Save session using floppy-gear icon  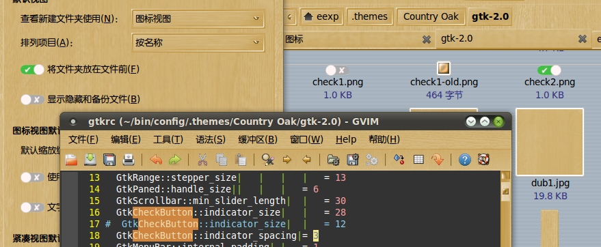[x=352, y=160]
